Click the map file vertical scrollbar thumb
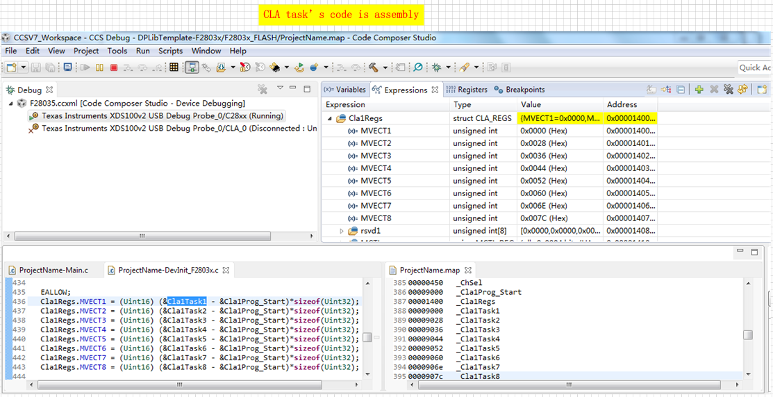This screenshot has height=397, width=773. click(x=747, y=335)
